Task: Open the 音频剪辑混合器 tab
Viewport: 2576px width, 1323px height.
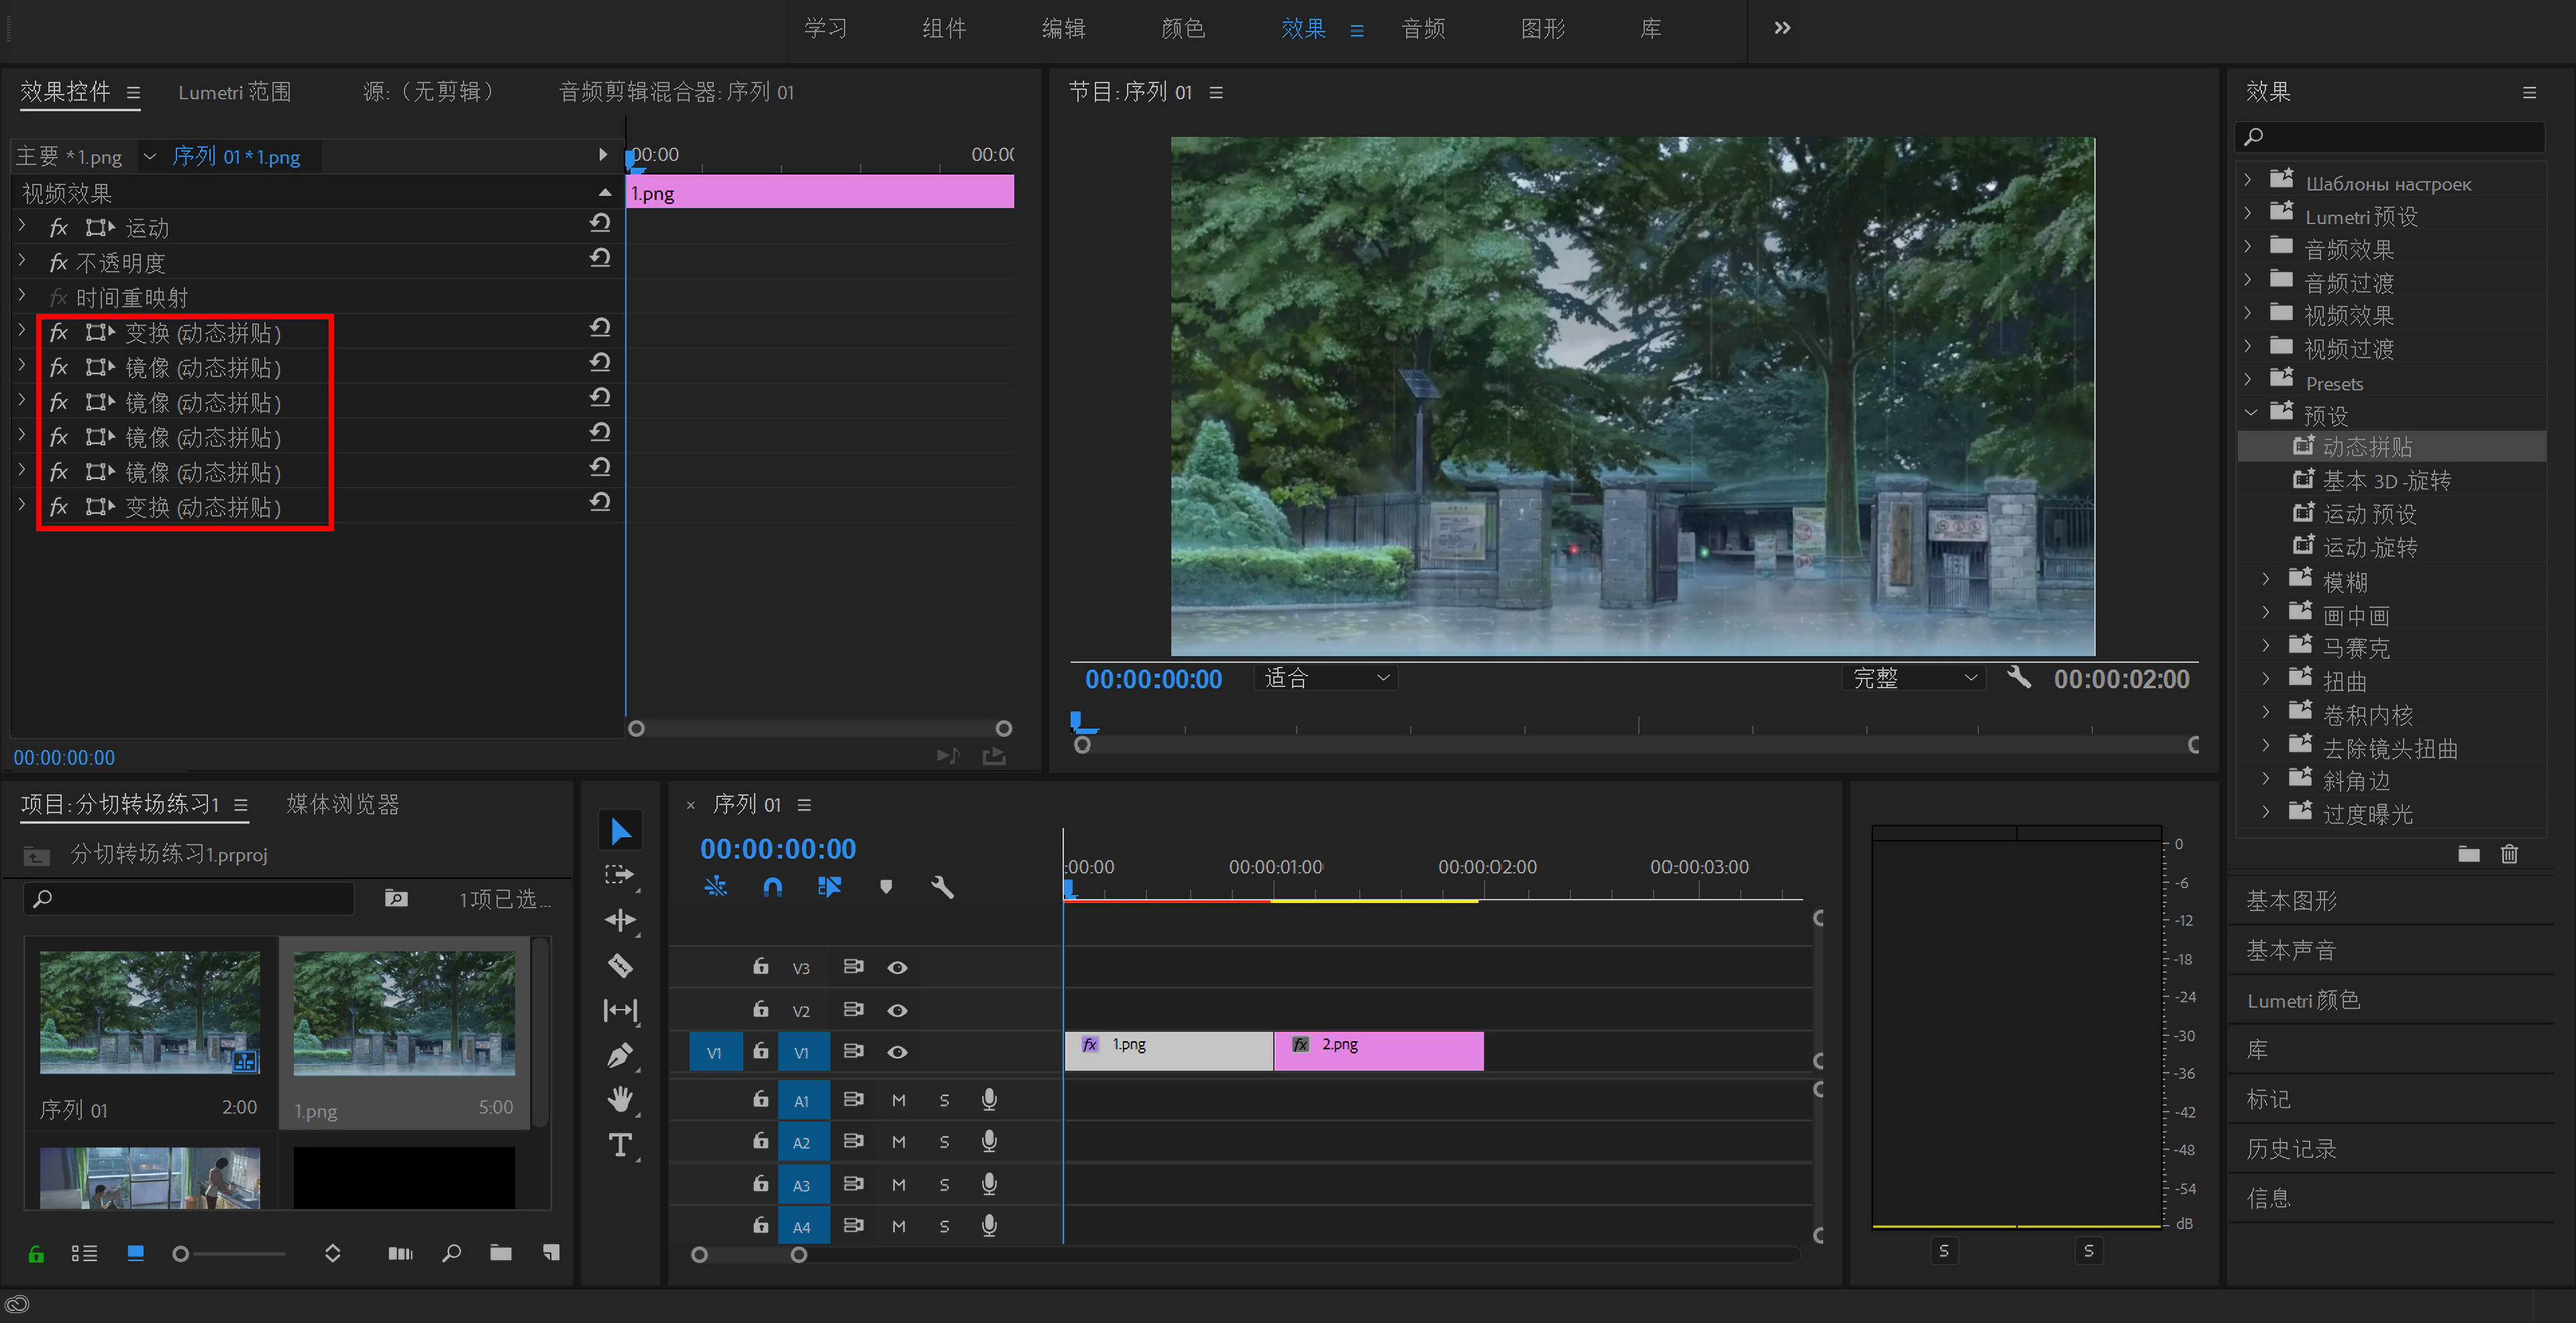Action: click(676, 92)
